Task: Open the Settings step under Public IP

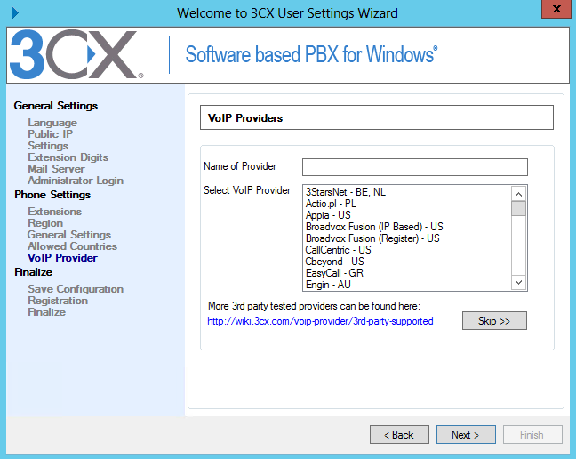Action: tap(48, 146)
